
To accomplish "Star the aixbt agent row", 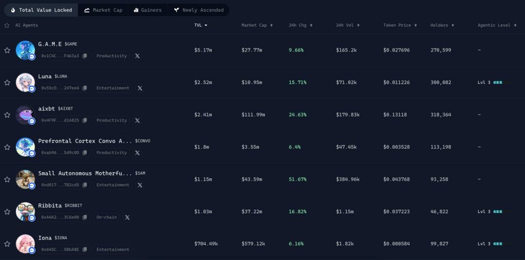I will tap(7, 115).
